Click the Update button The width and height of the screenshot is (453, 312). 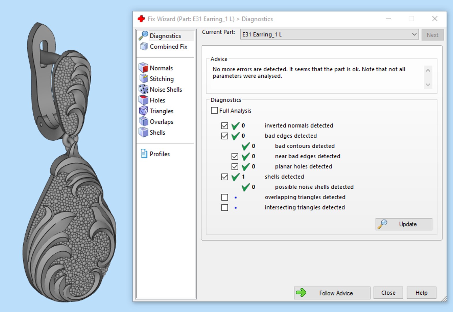(x=404, y=224)
